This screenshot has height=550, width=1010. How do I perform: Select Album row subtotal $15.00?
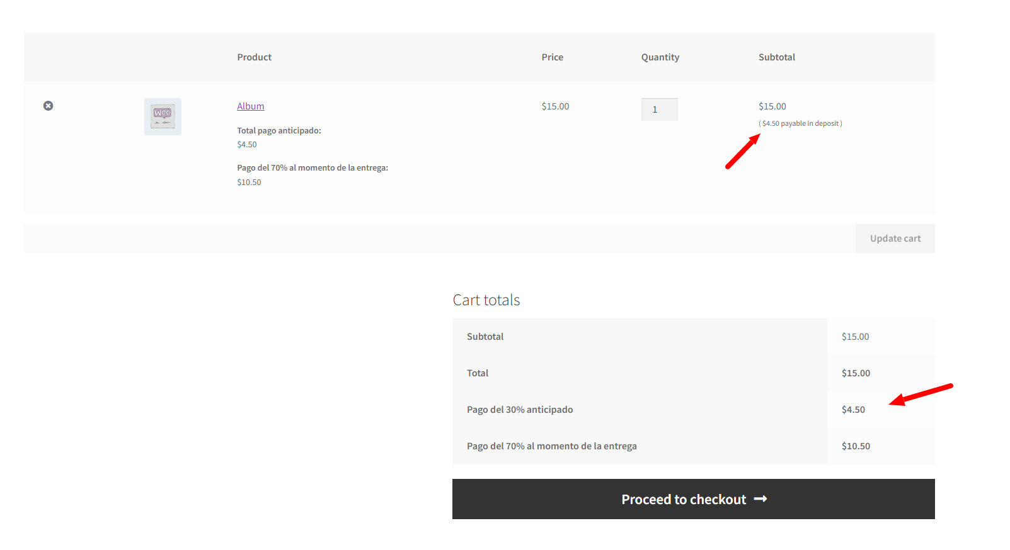(x=772, y=106)
